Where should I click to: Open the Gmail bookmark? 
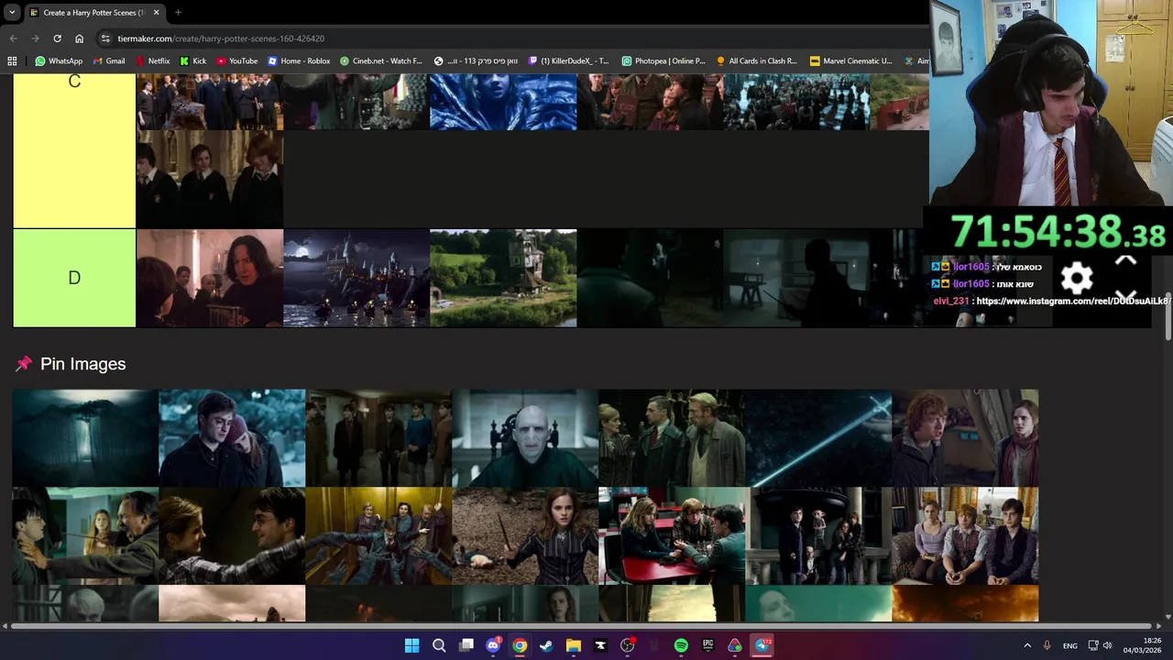tap(109, 61)
